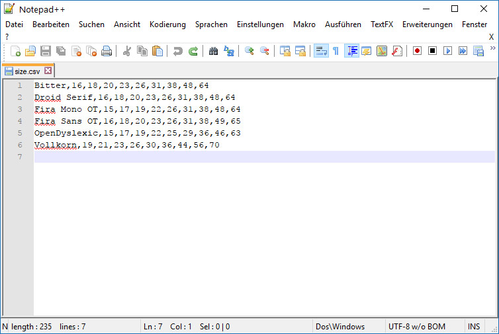
Task: Copy selection with the toolbar Copy icon
Action: click(142, 51)
